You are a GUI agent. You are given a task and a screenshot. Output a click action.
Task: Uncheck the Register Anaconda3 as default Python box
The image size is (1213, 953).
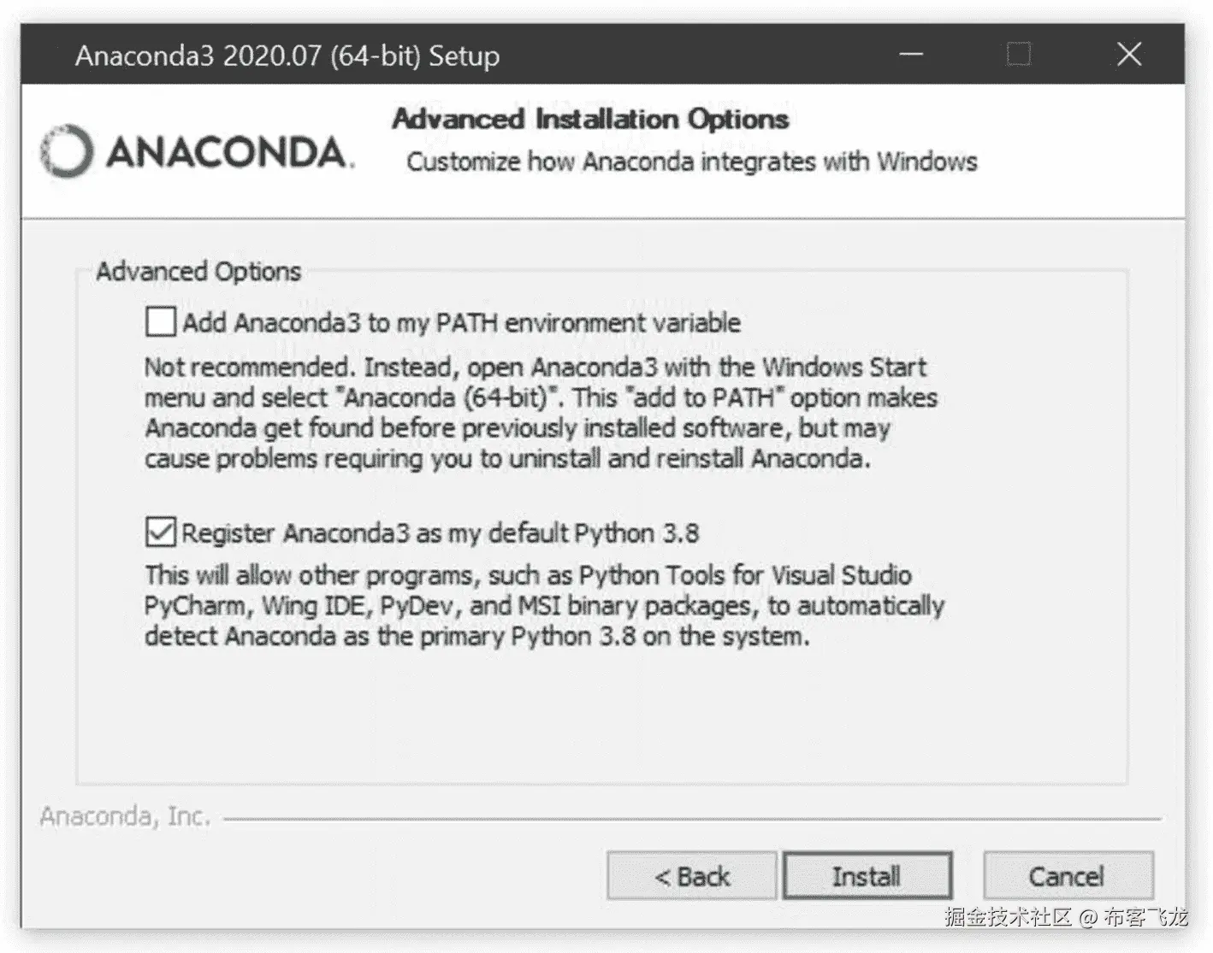pyautogui.click(x=161, y=532)
